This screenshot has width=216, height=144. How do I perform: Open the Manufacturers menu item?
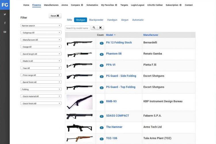click(51, 5)
